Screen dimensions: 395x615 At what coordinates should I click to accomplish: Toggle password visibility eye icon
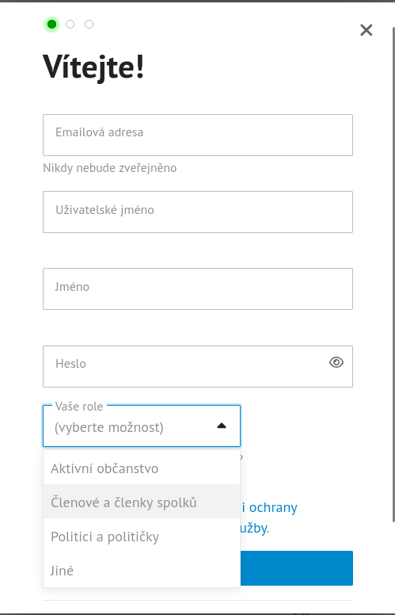pyautogui.click(x=336, y=362)
